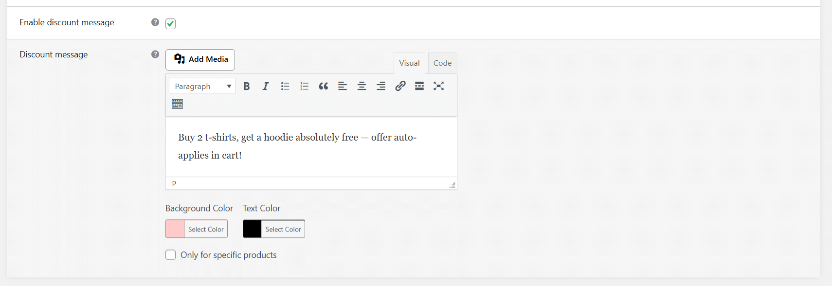Center align the message text
The width and height of the screenshot is (832, 286).
tap(362, 86)
